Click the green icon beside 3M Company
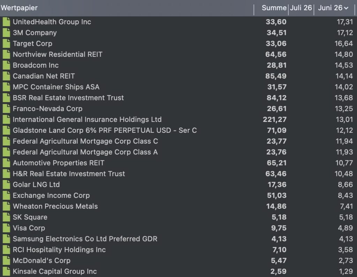Image resolution: width=357 pixels, height=277 pixels. 6,33
